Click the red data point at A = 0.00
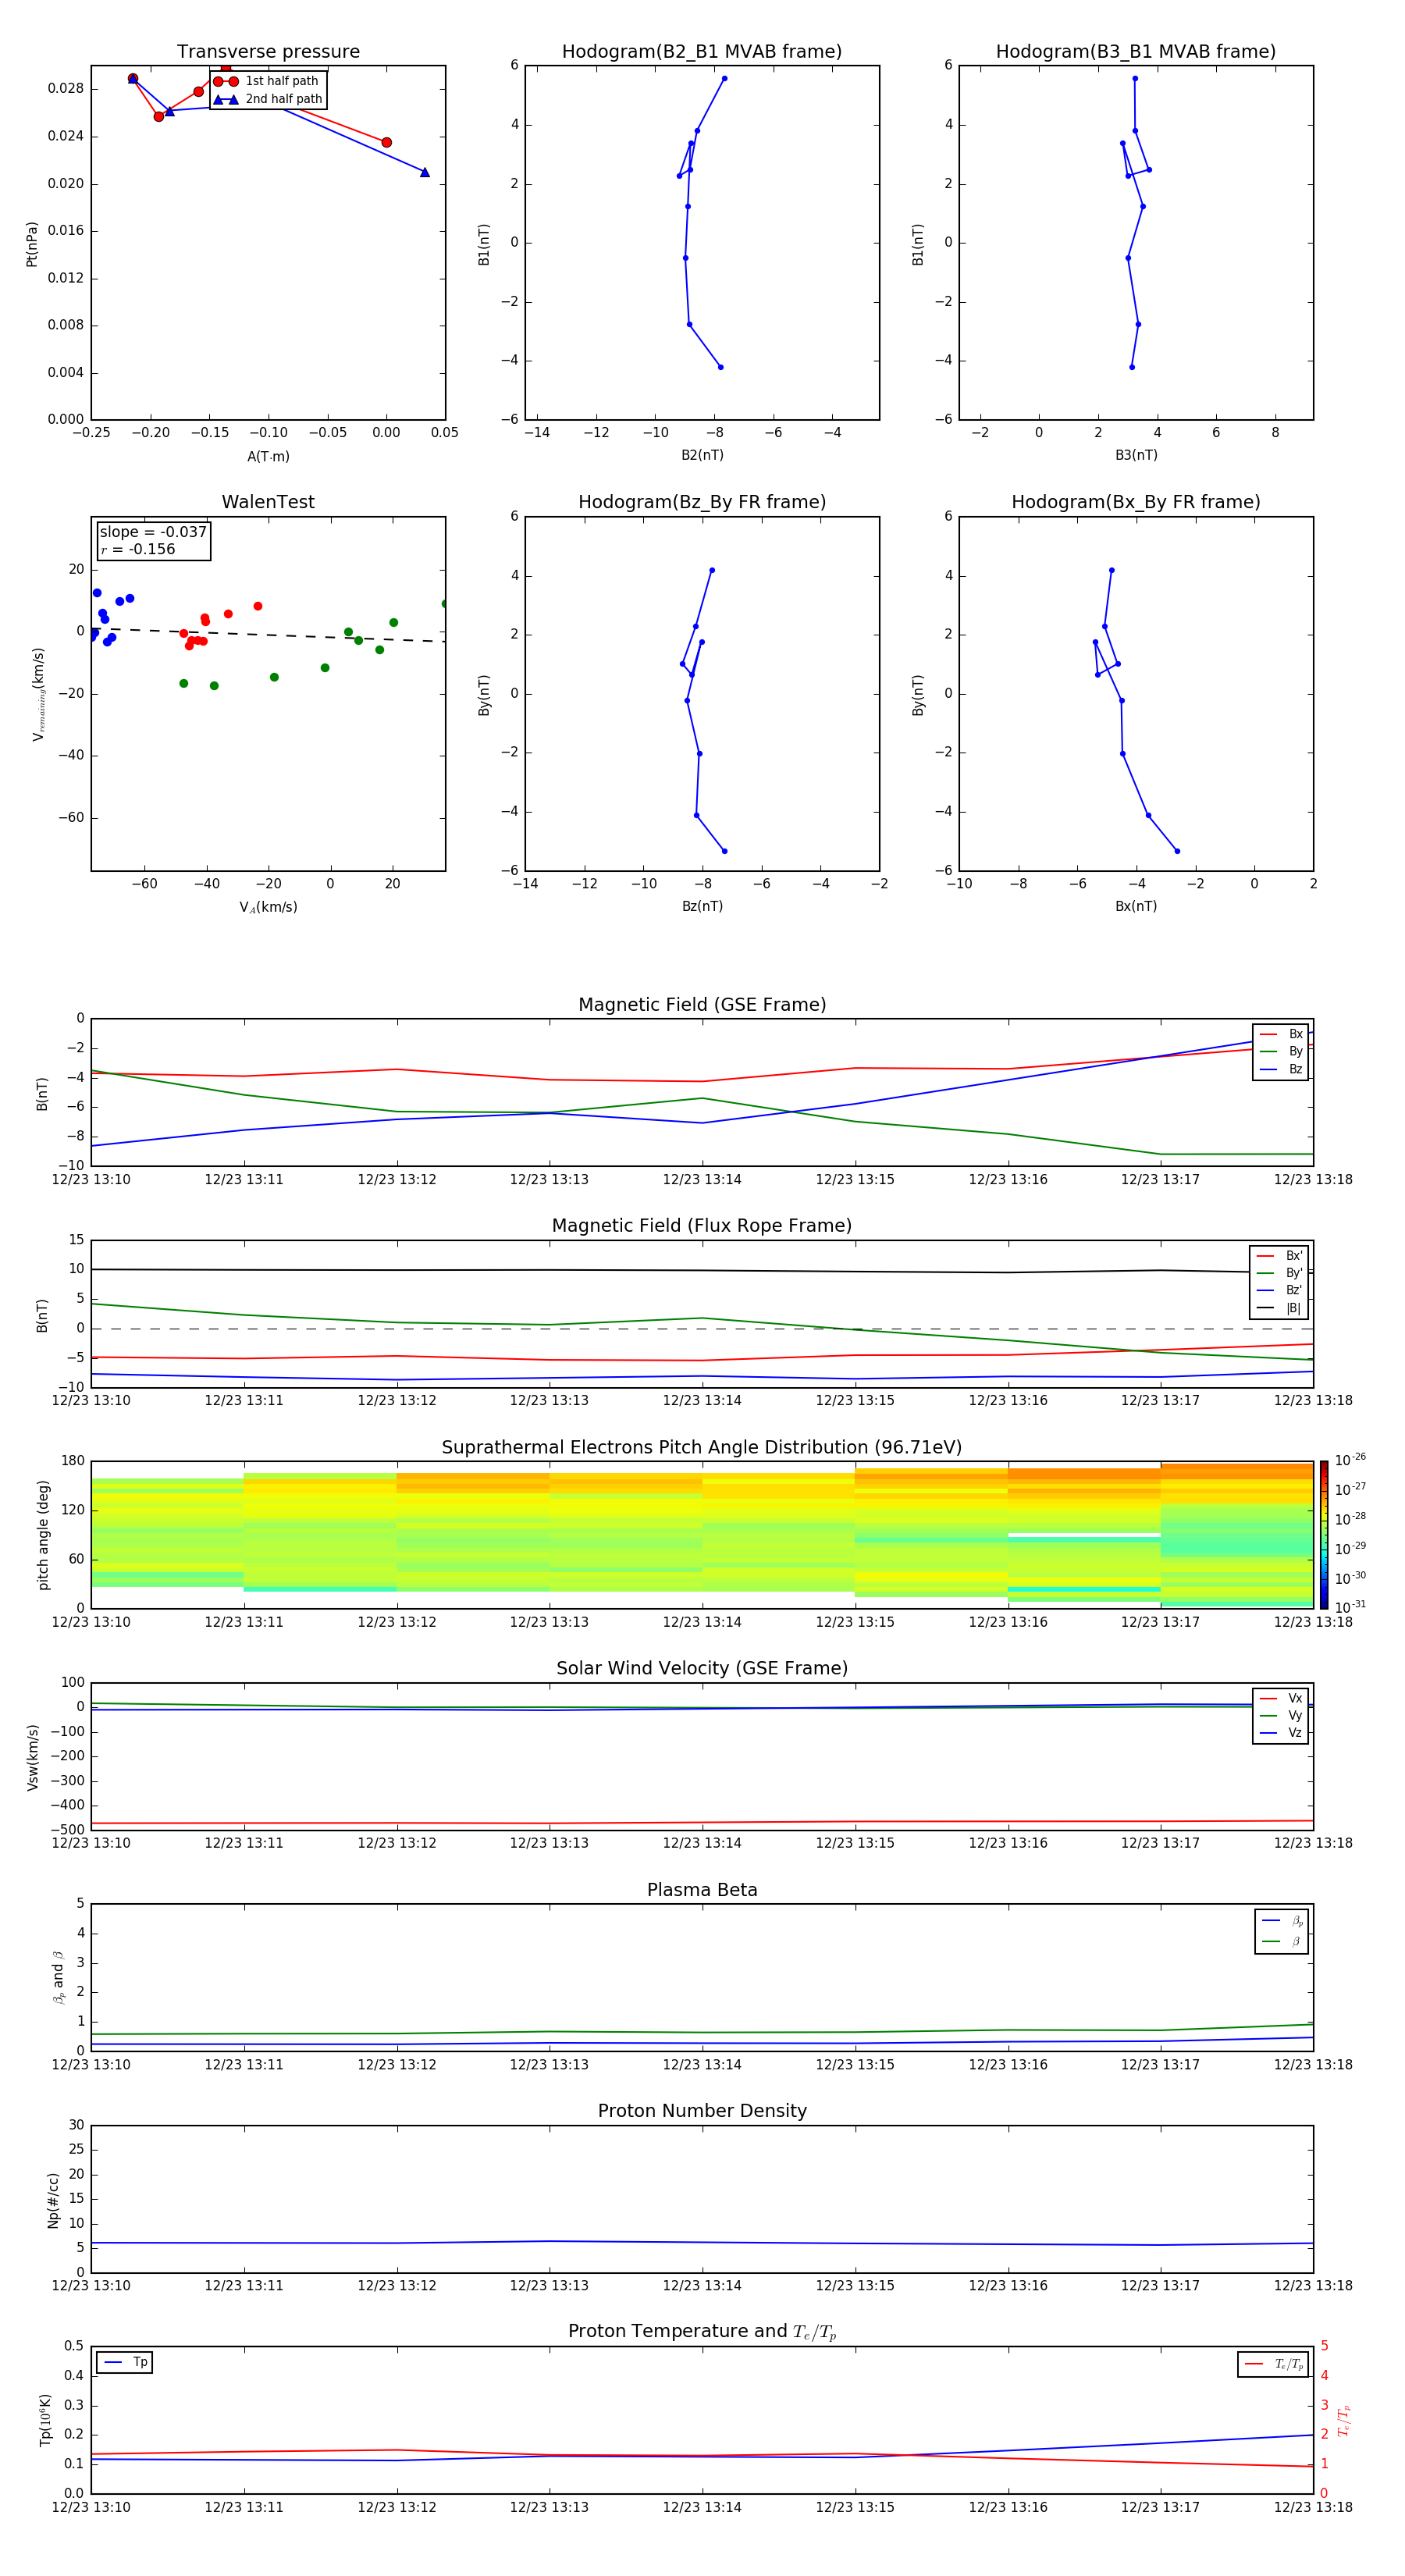The image size is (1405, 2576). [386, 142]
